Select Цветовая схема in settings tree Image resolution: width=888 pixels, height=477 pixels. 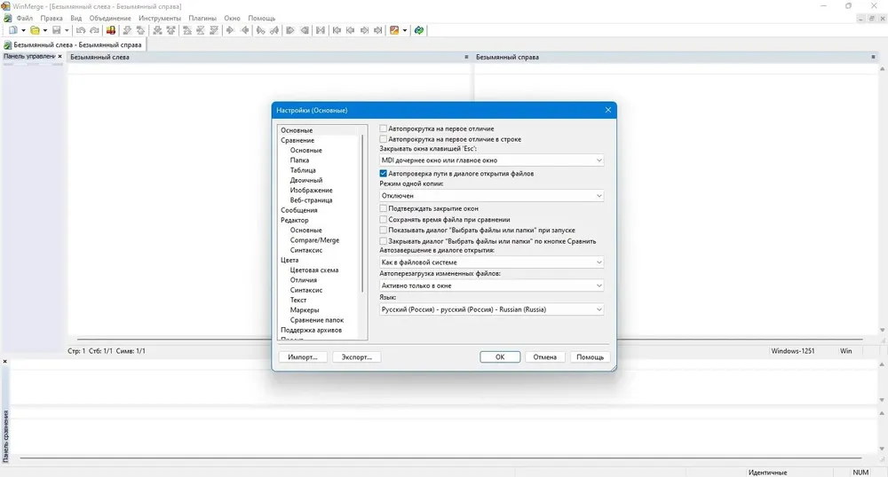tap(314, 270)
